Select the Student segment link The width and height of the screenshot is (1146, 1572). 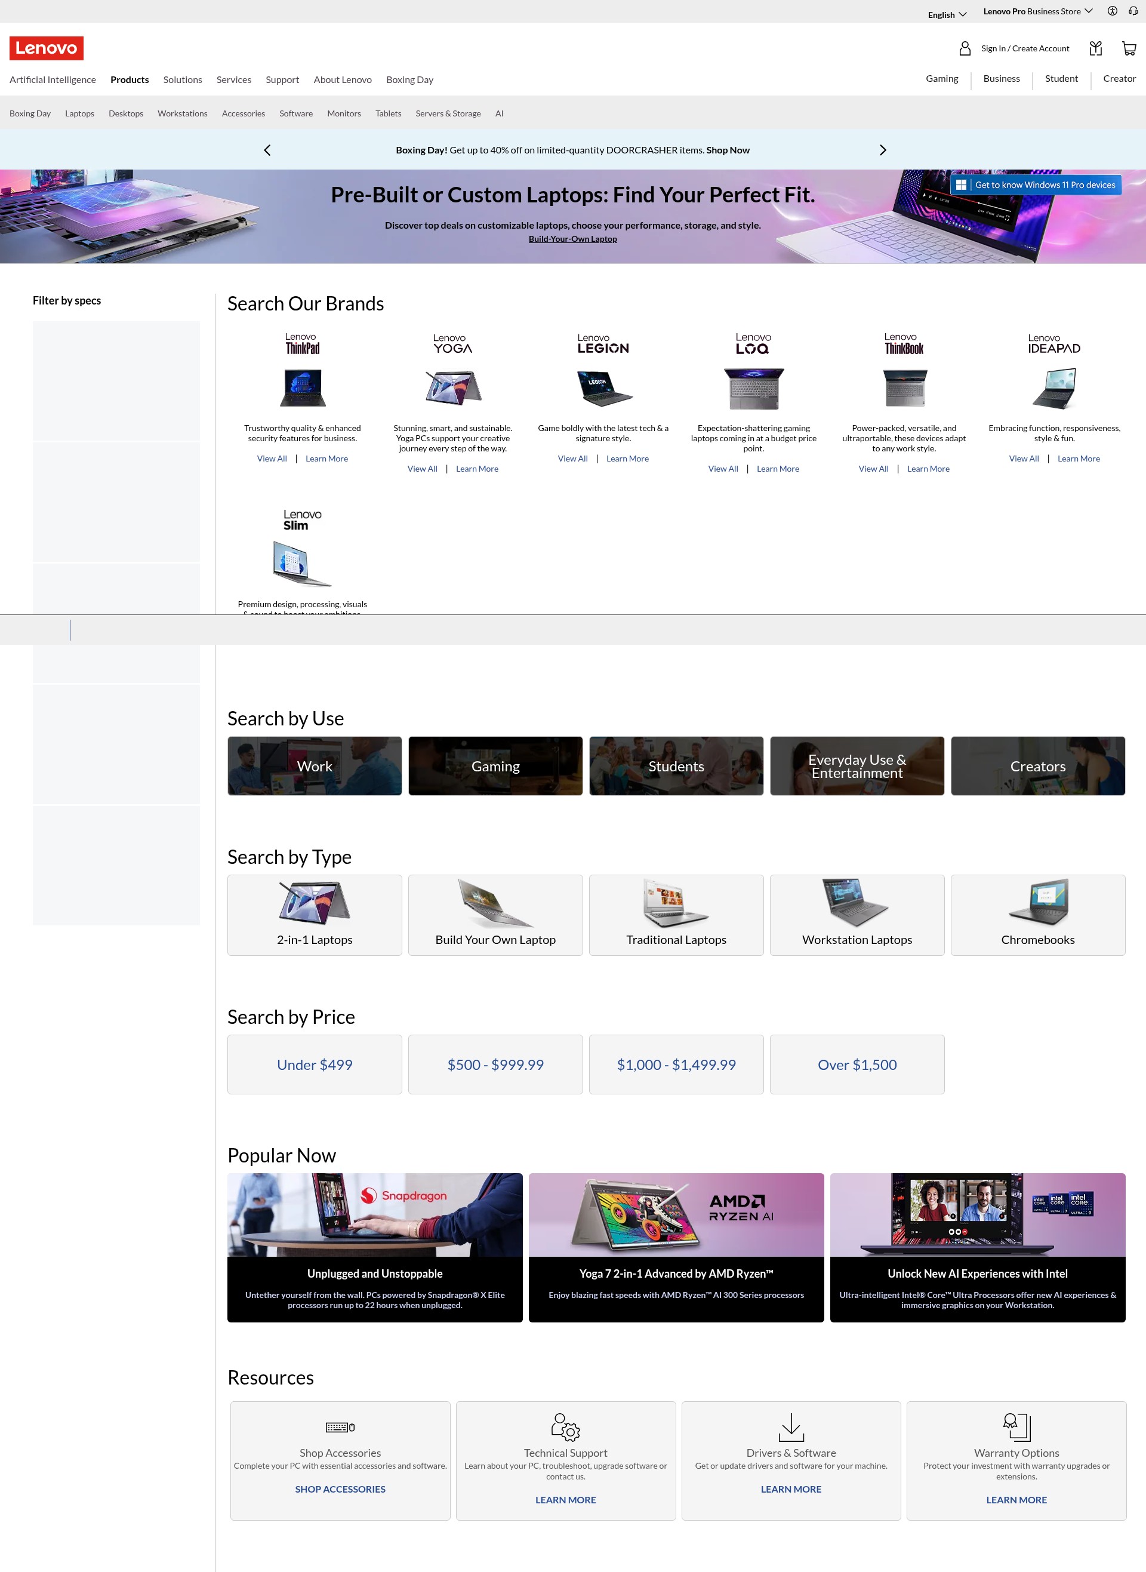click(1061, 78)
